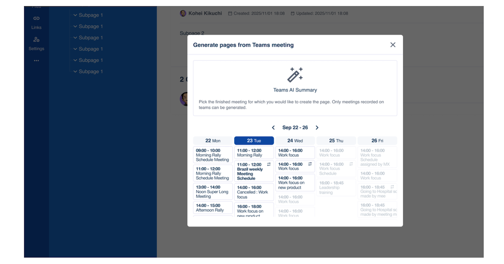Select the 23 Tue day header
Screen dimensions: 504x264
click(x=254, y=141)
